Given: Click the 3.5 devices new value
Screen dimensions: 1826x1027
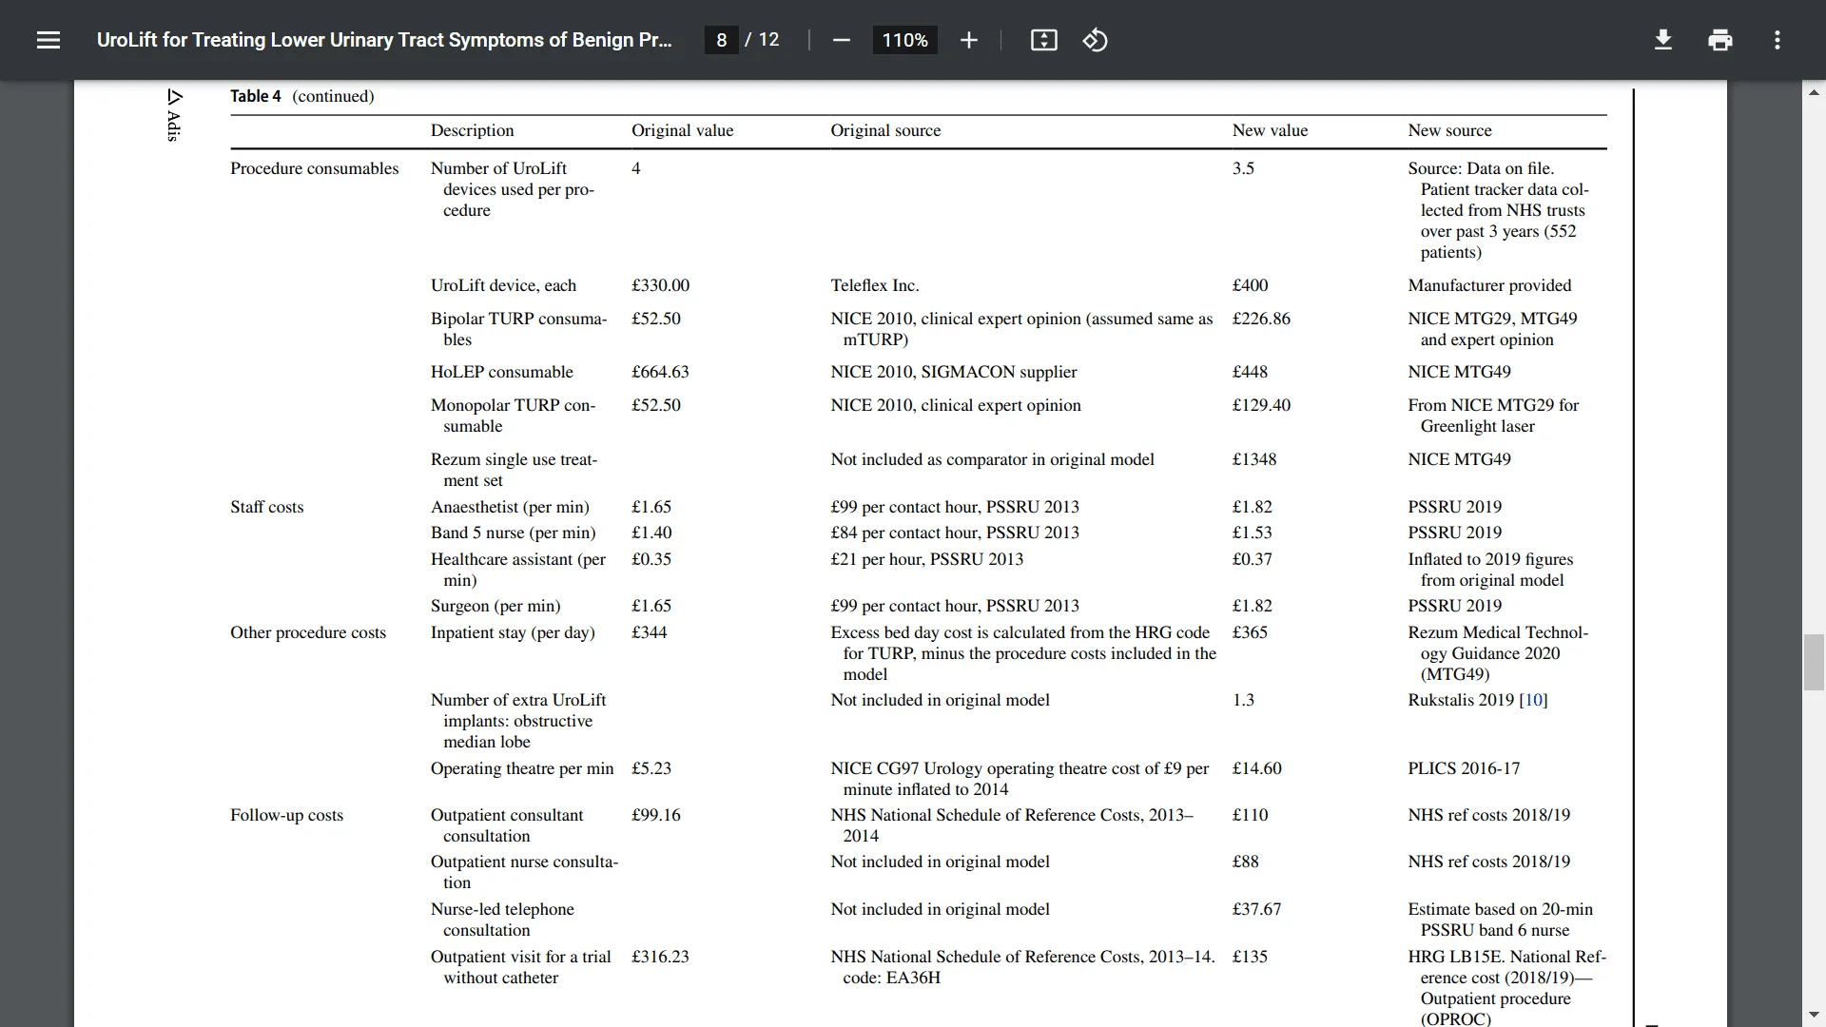Looking at the screenshot, I should pos(1244,168).
